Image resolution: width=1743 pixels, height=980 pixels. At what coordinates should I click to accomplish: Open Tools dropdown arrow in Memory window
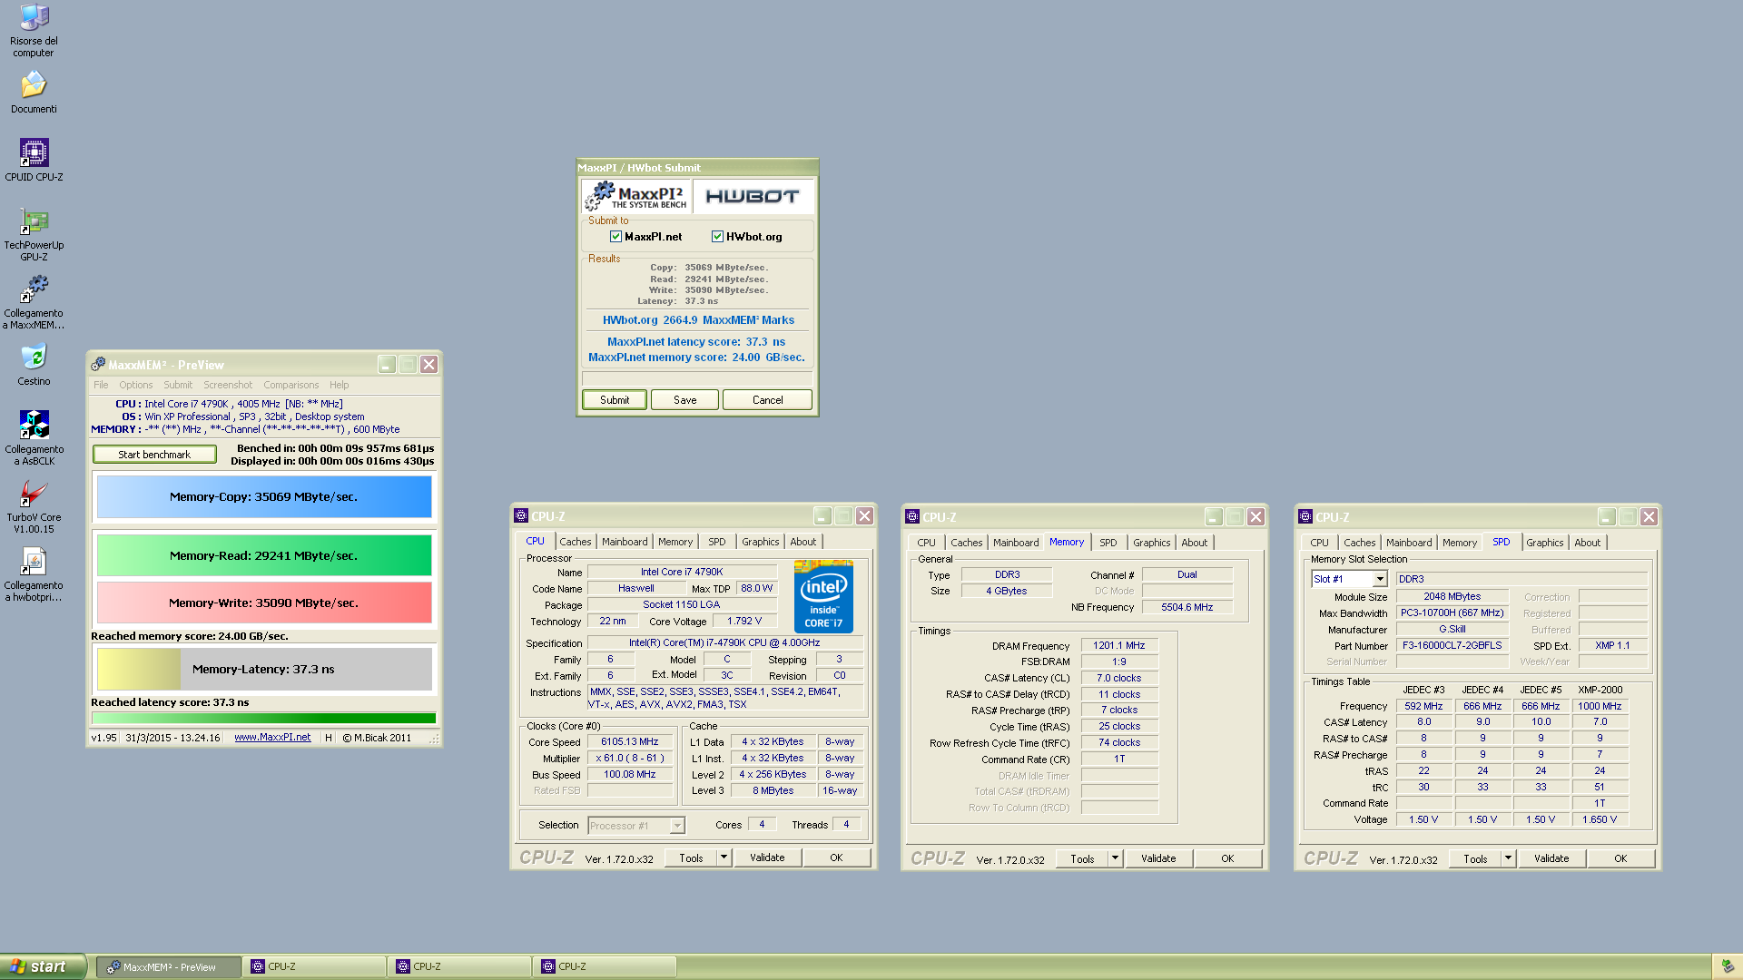(1116, 858)
